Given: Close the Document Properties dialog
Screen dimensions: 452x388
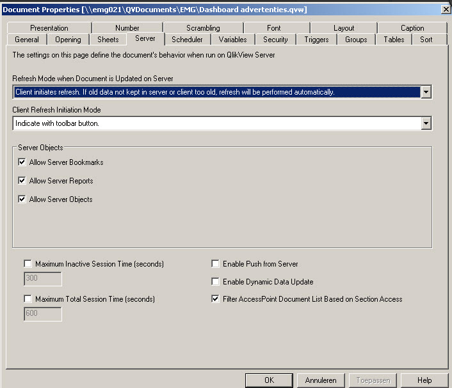Looking at the screenshot, I should coord(445,8).
